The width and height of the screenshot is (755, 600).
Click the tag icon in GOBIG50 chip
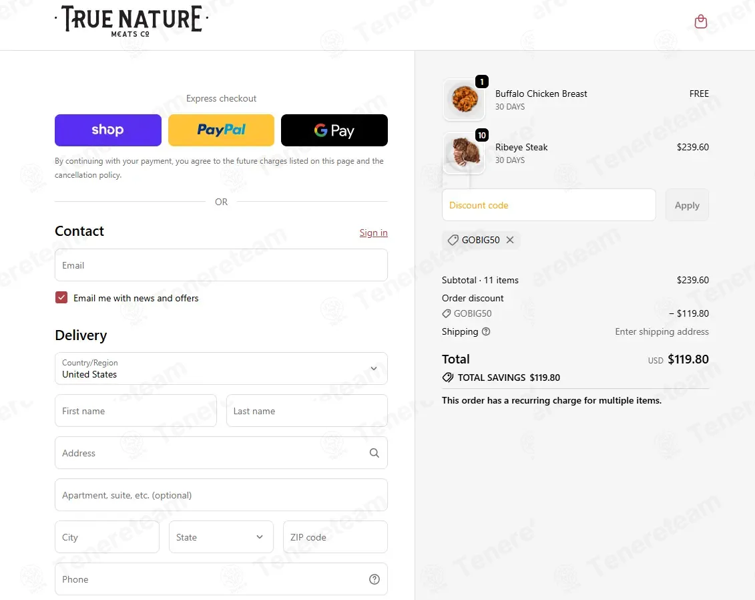[x=453, y=240]
